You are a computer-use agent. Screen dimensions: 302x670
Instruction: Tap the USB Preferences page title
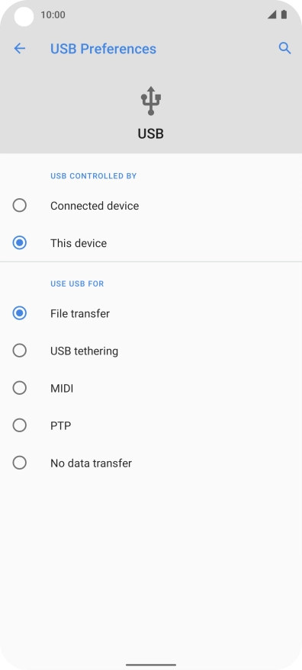point(103,49)
